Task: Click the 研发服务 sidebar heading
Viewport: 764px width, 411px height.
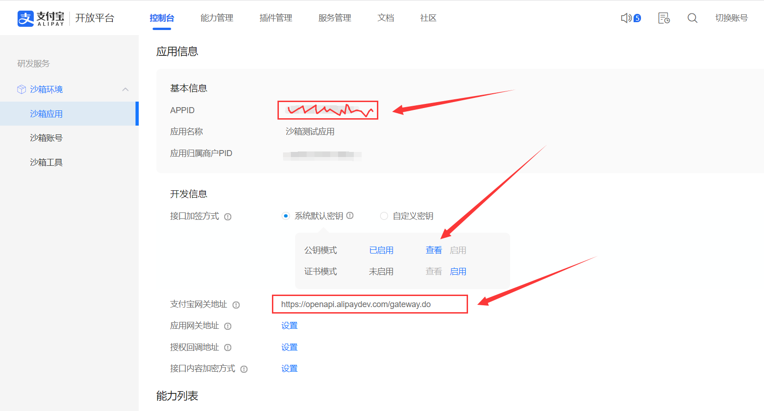Action: pos(33,64)
